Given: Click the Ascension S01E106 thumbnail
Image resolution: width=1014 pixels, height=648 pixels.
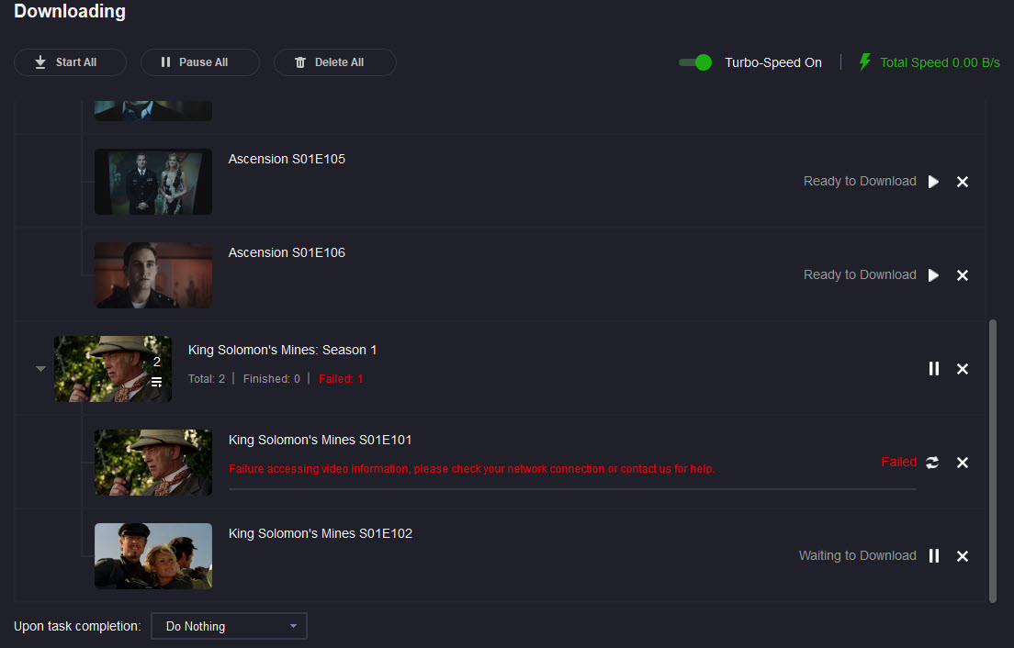Looking at the screenshot, I should pos(153,275).
